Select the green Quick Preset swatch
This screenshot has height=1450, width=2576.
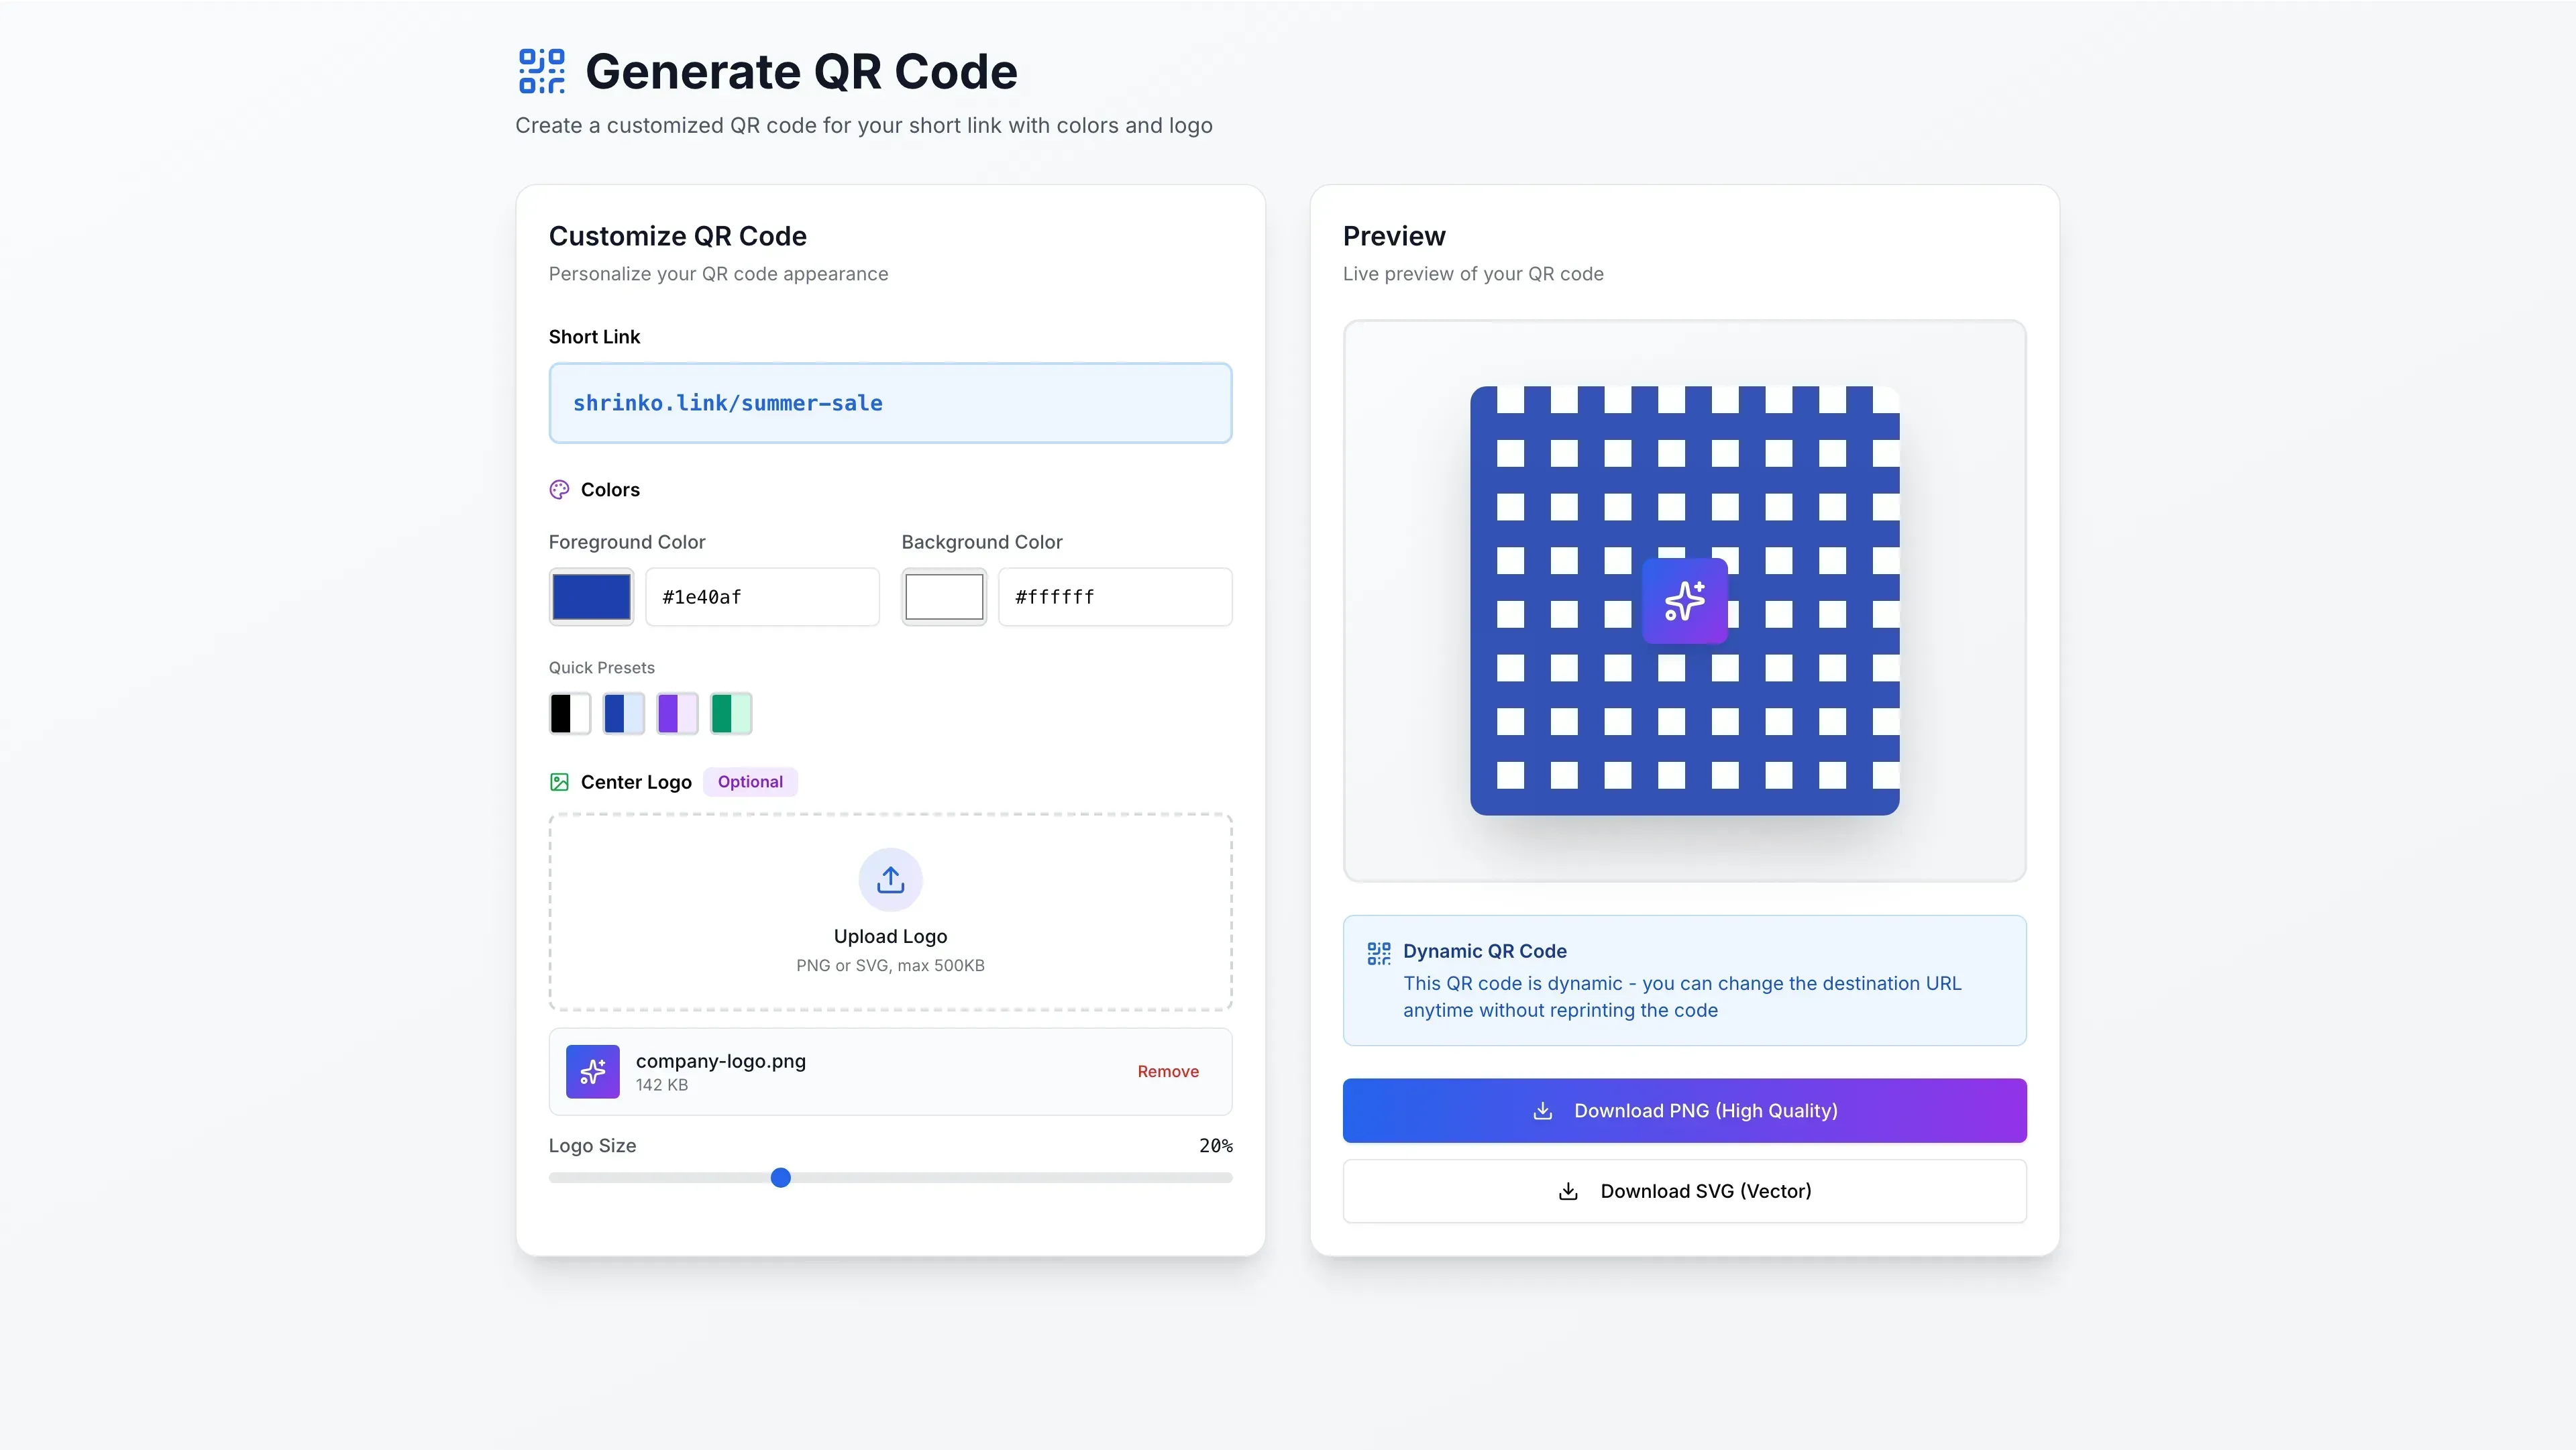(x=730, y=713)
